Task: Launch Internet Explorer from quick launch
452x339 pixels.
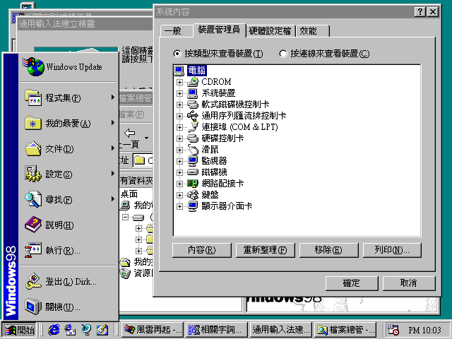Action: coord(54,330)
